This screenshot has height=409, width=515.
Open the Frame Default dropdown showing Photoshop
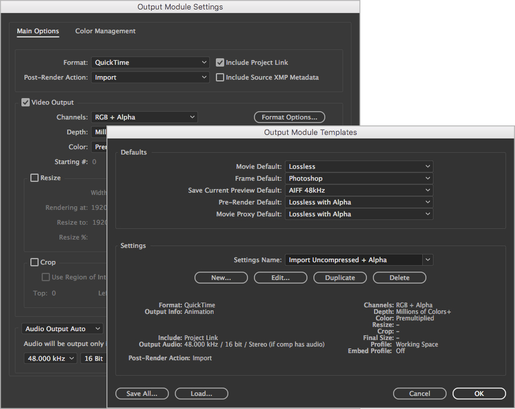pyautogui.click(x=359, y=178)
